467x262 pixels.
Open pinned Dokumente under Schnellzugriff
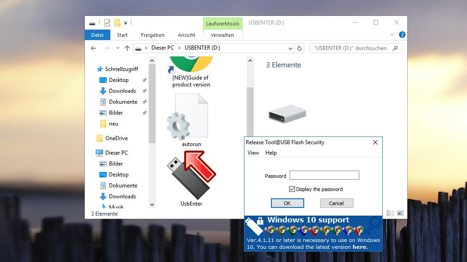point(123,102)
